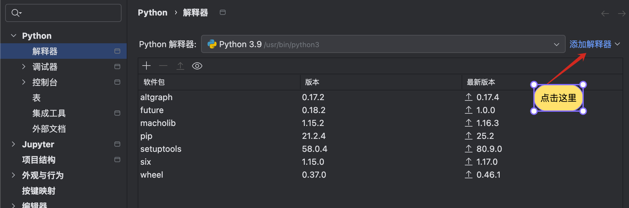Image resolution: width=629 pixels, height=208 pixels.
Task: Click version 0.37.0 of wheel
Action: (314, 175)
